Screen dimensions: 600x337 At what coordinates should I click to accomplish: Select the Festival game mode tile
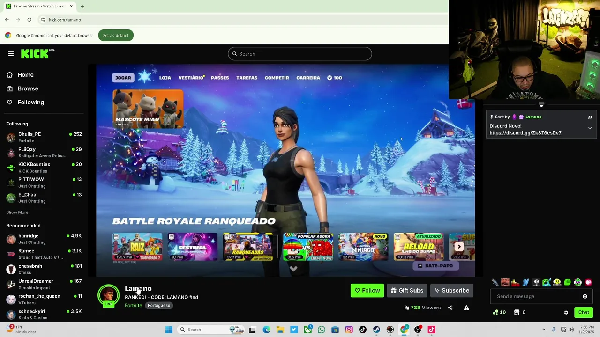[x=193, y=247]
